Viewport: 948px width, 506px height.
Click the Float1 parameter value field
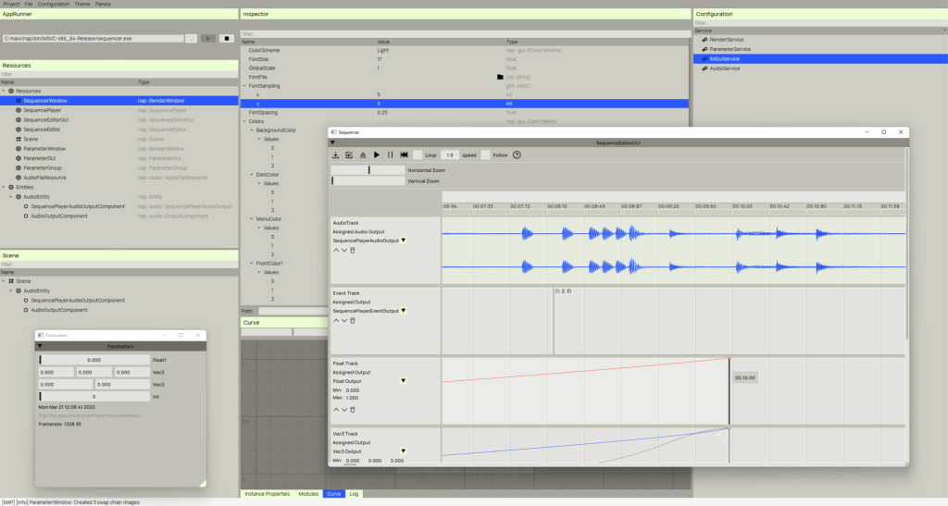point(94,359)
